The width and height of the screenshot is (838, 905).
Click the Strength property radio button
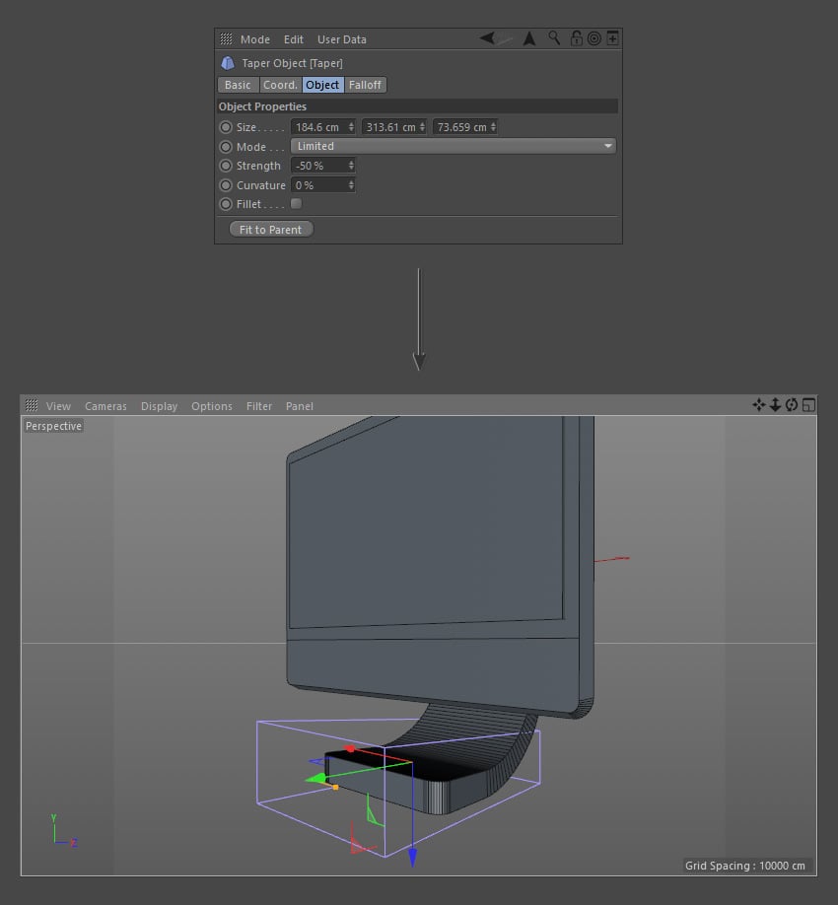click(226, 166)
